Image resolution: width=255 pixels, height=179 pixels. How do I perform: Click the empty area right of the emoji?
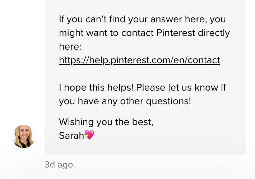point(162,136)
